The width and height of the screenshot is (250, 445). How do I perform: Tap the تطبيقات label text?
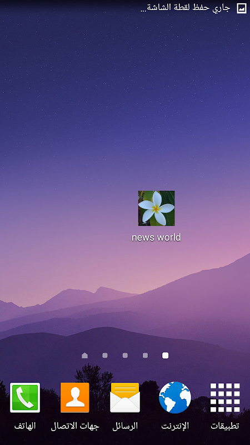pyautogui.click(x=225, y=426)
